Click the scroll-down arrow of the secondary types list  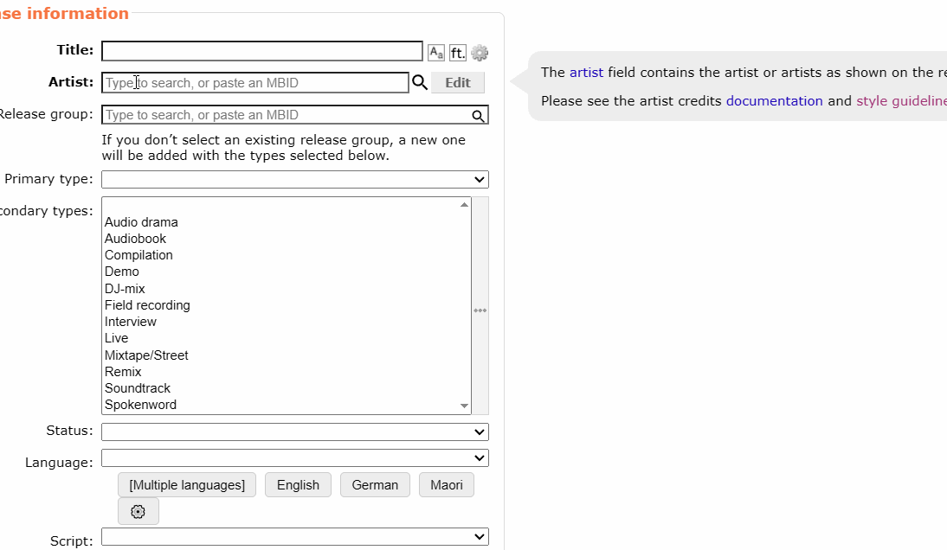pyautogui.click(x=464, y=406)
